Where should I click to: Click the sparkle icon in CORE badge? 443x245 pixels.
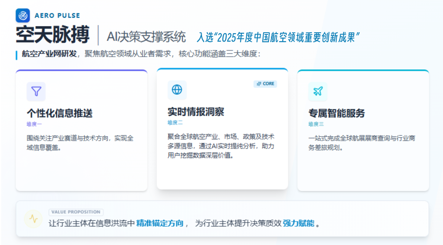click(259, 84)
